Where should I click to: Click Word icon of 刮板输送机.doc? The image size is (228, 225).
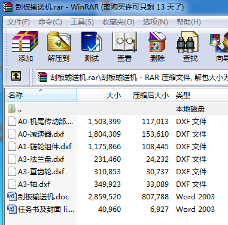tap(12, 196)
